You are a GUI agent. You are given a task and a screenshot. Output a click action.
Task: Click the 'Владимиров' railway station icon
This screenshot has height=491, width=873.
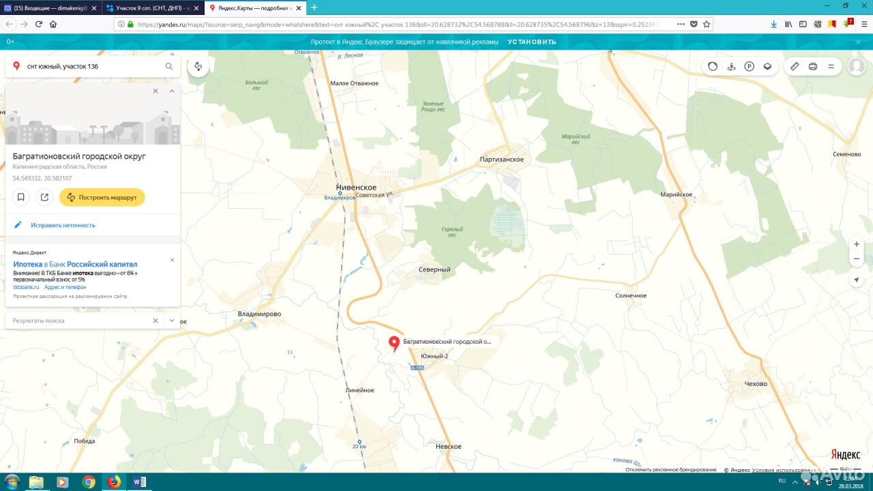click(x=340, y=194)
